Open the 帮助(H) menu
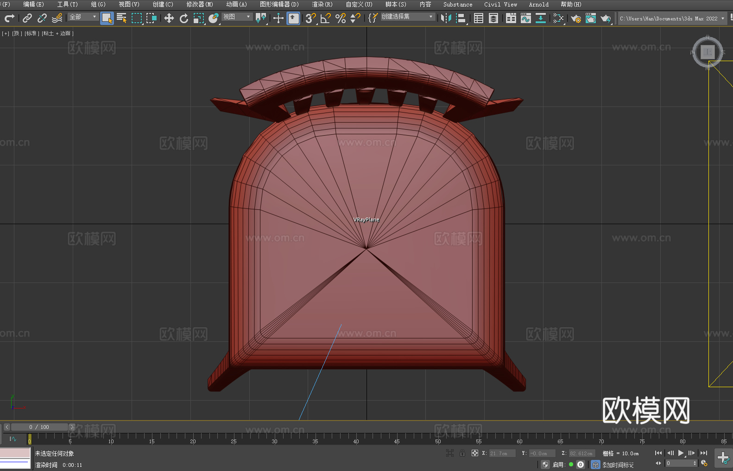 coord(571,4)
